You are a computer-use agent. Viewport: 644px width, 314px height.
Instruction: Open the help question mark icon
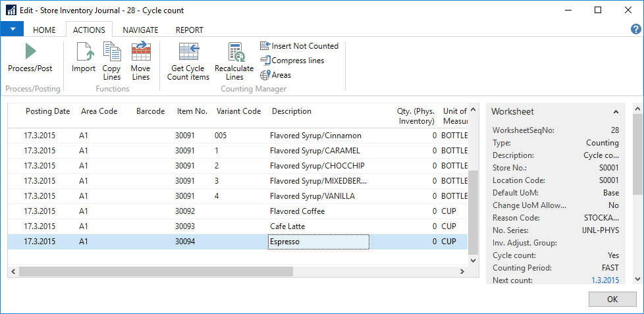635,29
